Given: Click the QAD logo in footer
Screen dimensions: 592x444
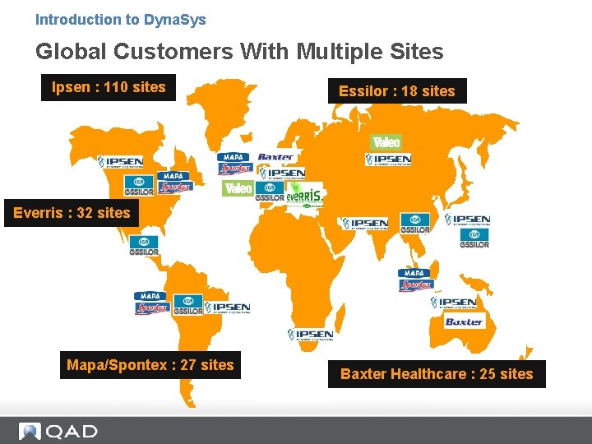Looking at the screenshot, I should [58, 431].
